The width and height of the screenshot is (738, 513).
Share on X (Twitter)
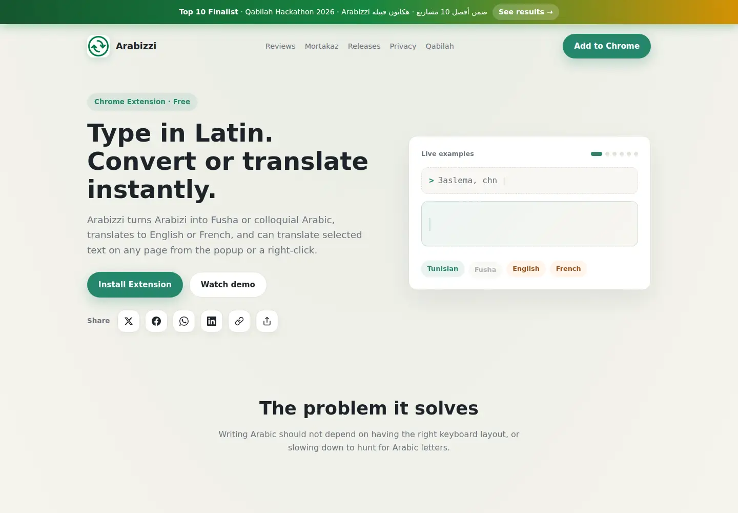click(x=129, y=321)
